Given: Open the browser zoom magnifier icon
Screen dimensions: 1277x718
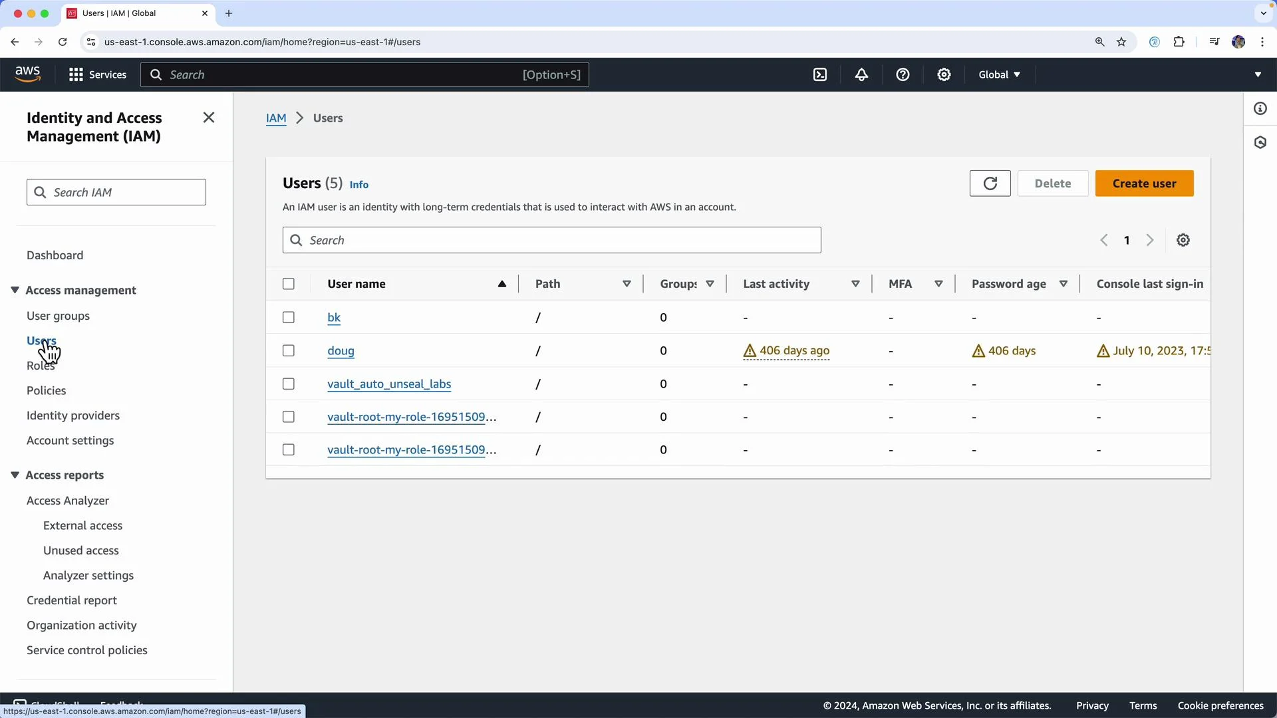Looking at the screenshot, I should [x=1099, y=42].
